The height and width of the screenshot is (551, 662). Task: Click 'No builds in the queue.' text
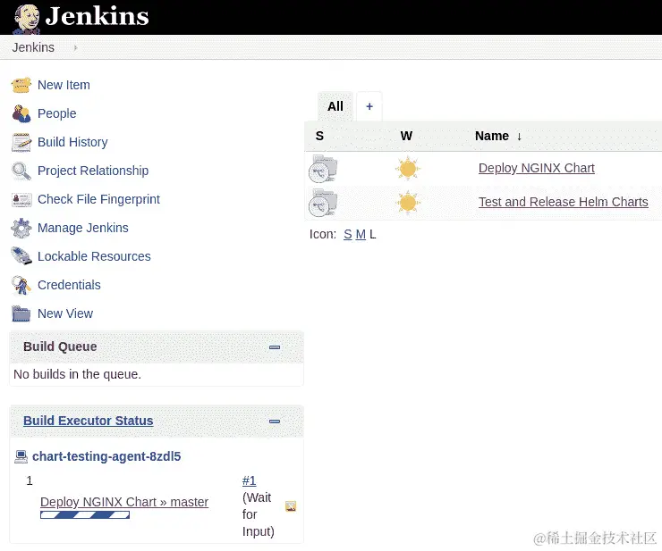point(77,374)
